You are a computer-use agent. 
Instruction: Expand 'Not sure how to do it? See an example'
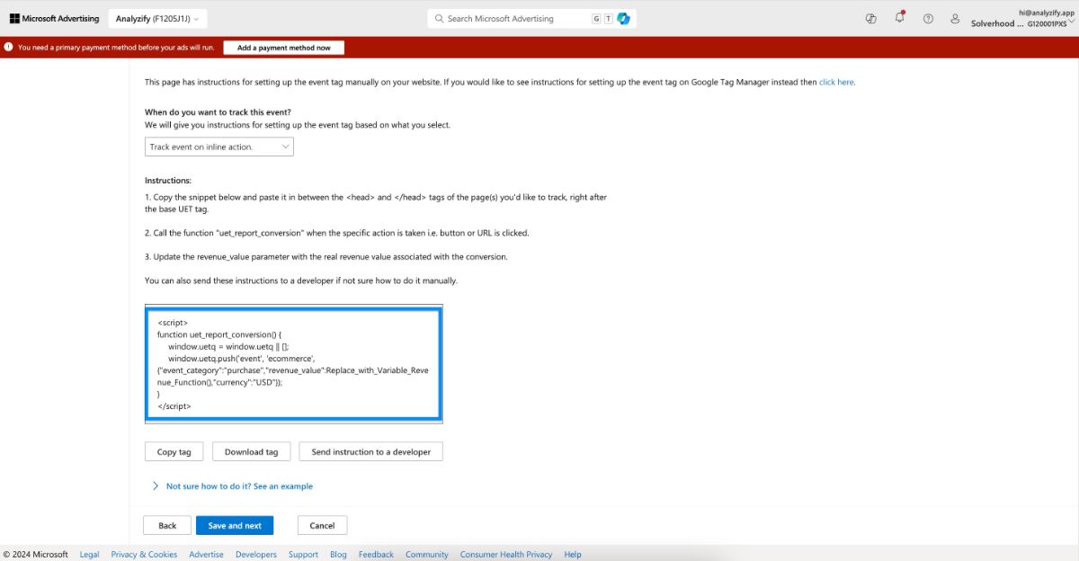coord(233,486)
